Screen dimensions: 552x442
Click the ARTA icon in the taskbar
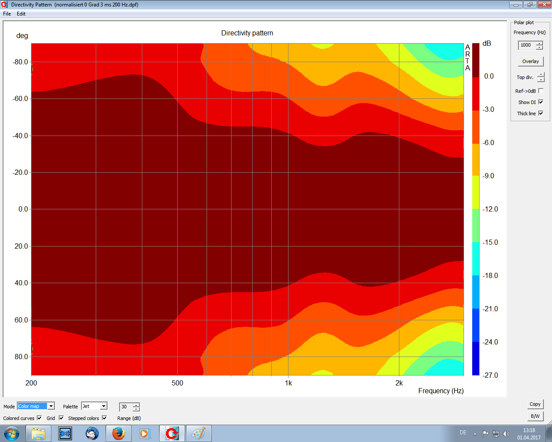[172, 433]
